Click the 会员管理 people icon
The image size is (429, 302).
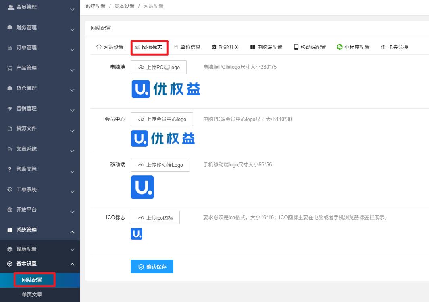[x=10, y=7]
